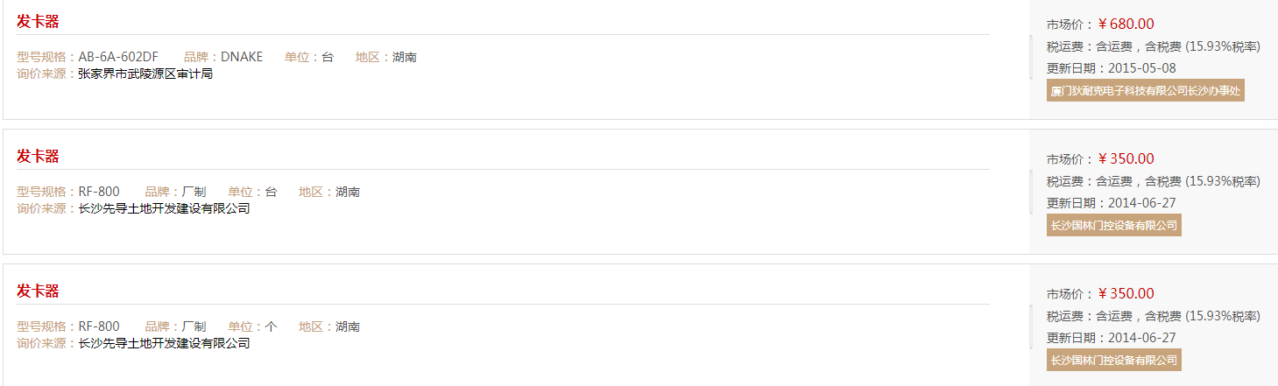Click 长沙先导土地开发建设有限公司 in the 单位个 listing

(164, 343)
